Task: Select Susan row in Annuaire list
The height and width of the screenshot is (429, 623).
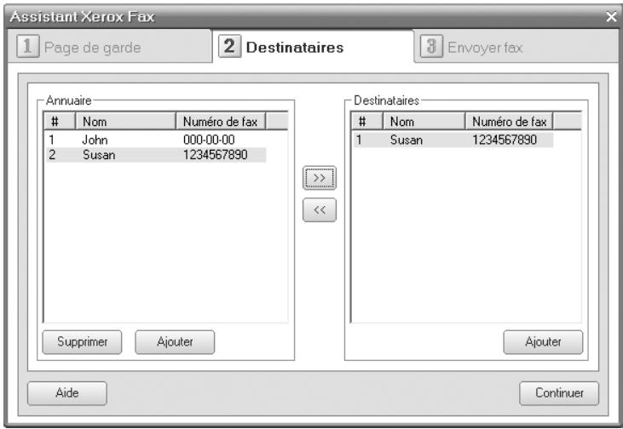Action: point(156,155)
